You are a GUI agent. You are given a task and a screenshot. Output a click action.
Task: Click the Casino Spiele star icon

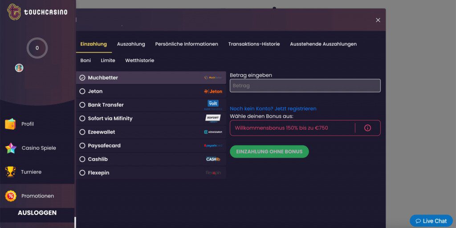[x=11, y=148]
